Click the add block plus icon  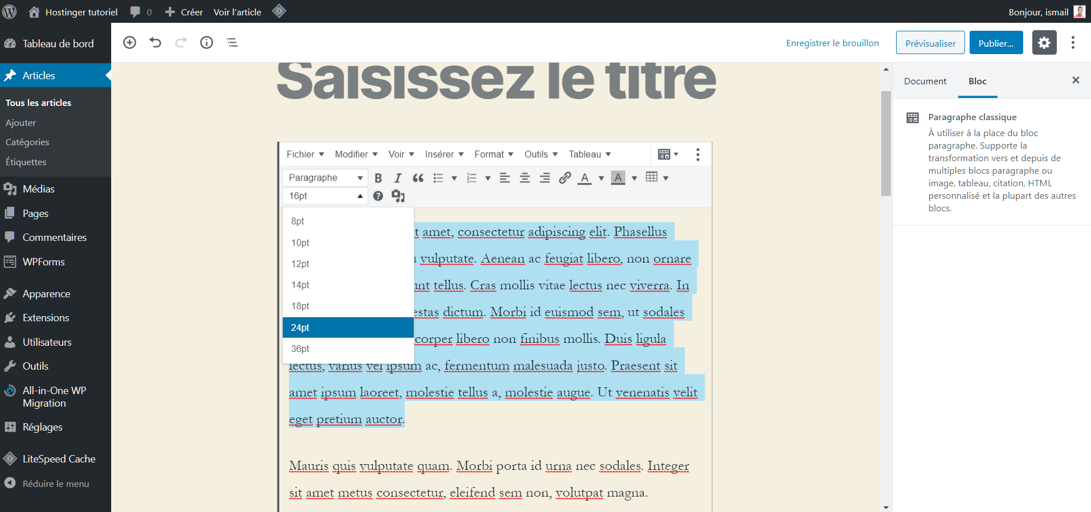coord(130,43)
